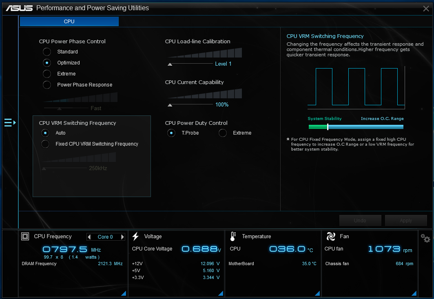Click the CPU Frequency chip icon
434x299 pixels.
tap(25, 237)
